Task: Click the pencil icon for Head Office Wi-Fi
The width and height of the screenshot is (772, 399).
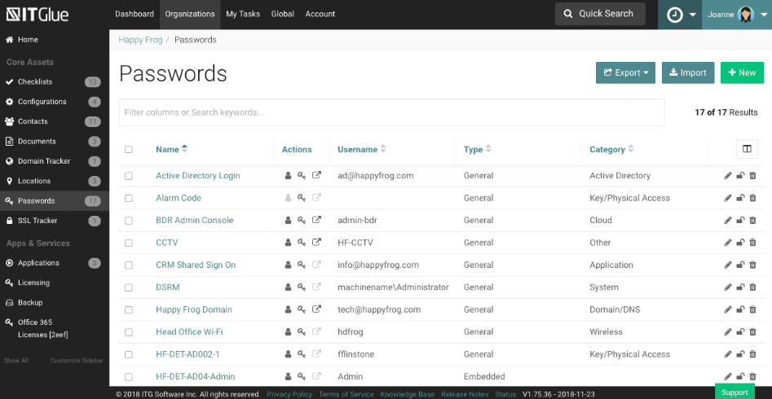Action: pyautogui.click(x=728, y=332)
